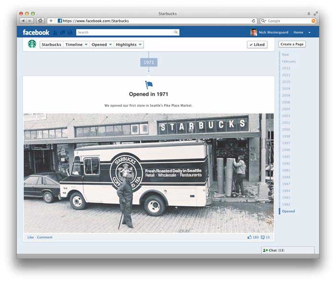336x282 pixels.
Task: Jump to 2004 on the timeline
Action: pos(286,109)
